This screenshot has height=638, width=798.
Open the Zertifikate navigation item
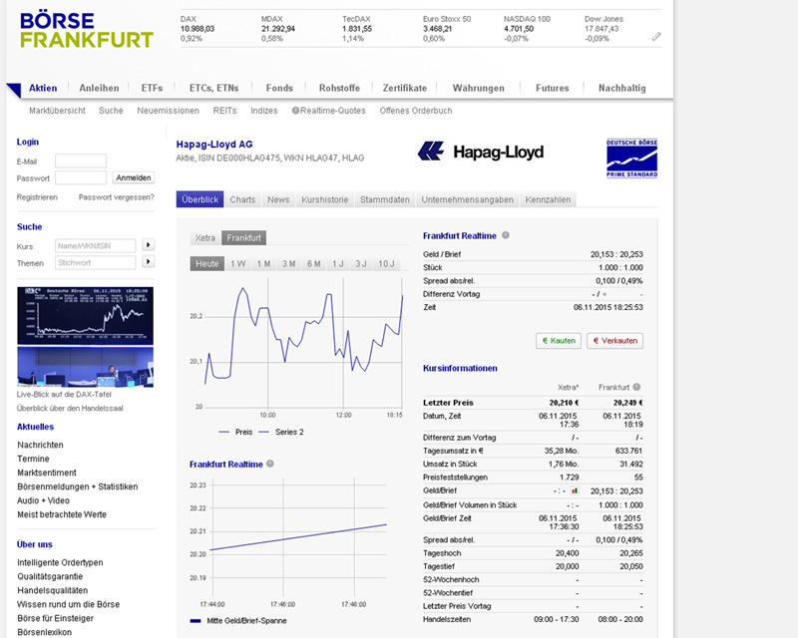click(x=405, y=88)
